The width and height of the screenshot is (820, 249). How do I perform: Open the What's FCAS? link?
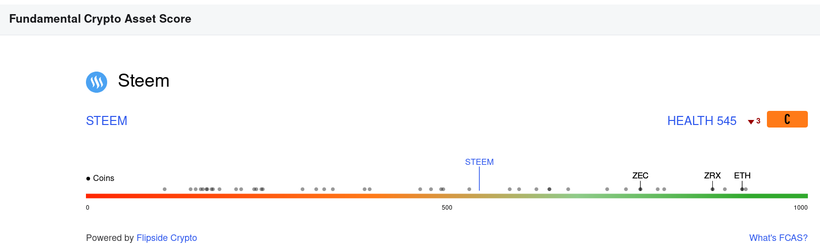pos(779,238)
